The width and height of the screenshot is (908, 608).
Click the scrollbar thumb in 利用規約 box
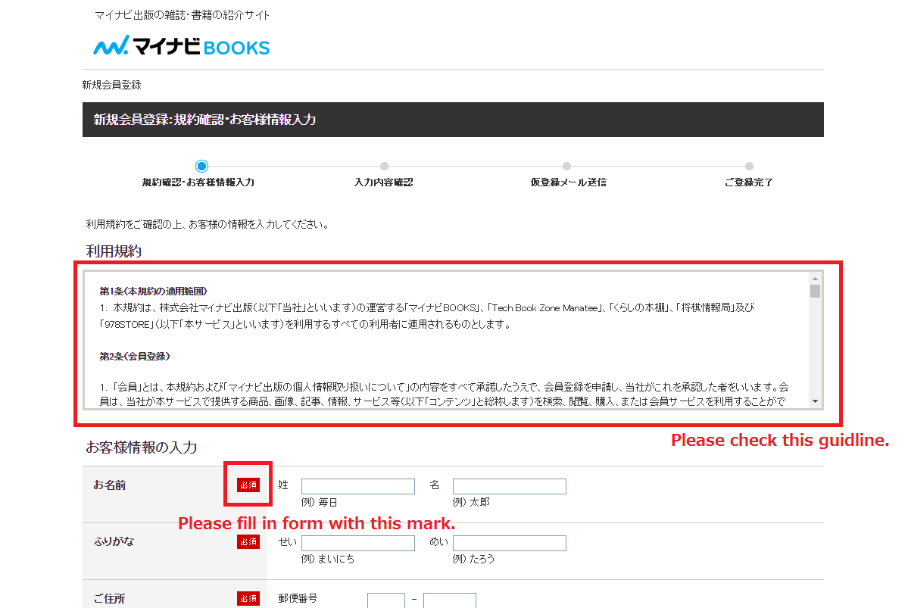(815, 292)
